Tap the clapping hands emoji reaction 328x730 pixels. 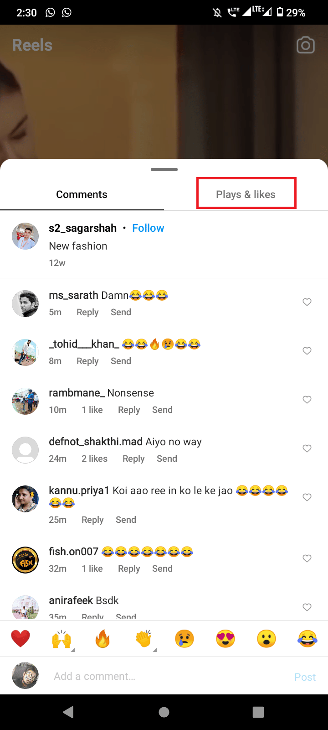pyautogui.click(x=143, y=639)
